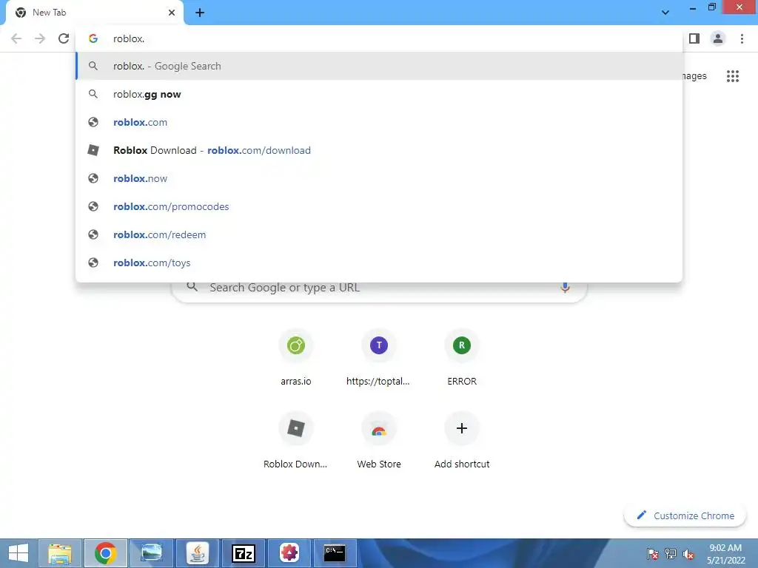Click the browser forward arrow
Image resolution: width=758 pixels, height=568 pixels.
click(x=40, y=38)
